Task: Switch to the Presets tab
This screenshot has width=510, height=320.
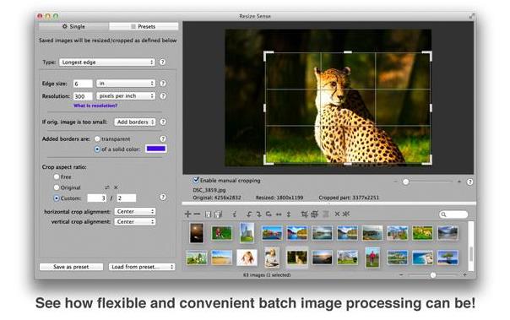Action: tap(144, 26)
